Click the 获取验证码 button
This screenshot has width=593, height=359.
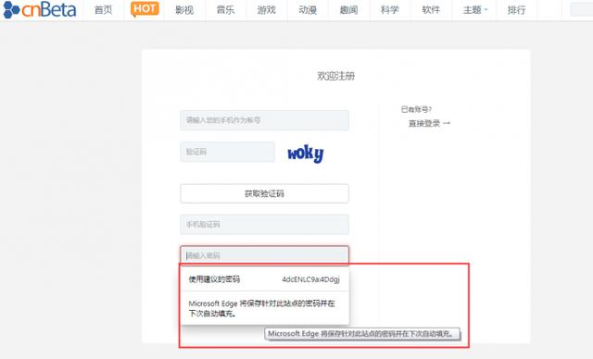coord(264,193)
